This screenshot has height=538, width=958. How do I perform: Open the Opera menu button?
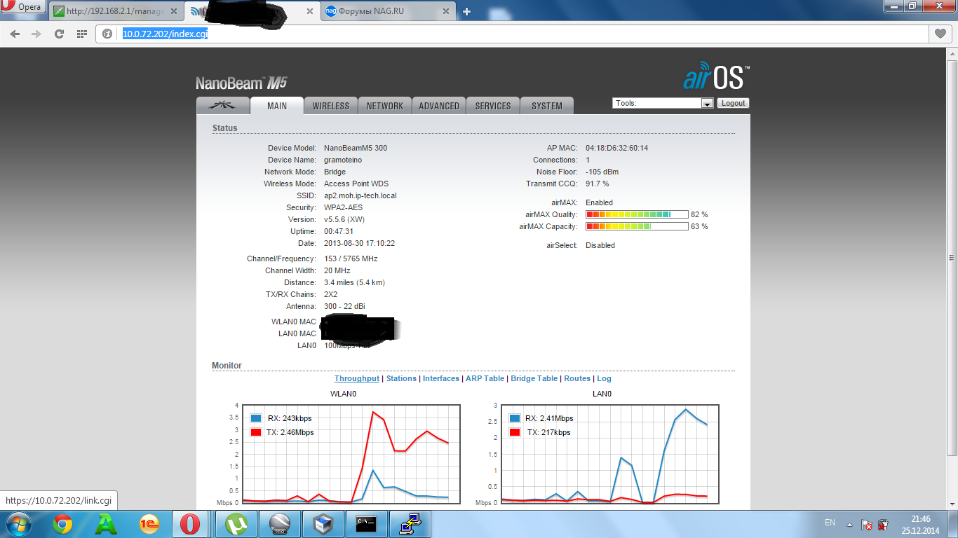[x=24, y=7]
